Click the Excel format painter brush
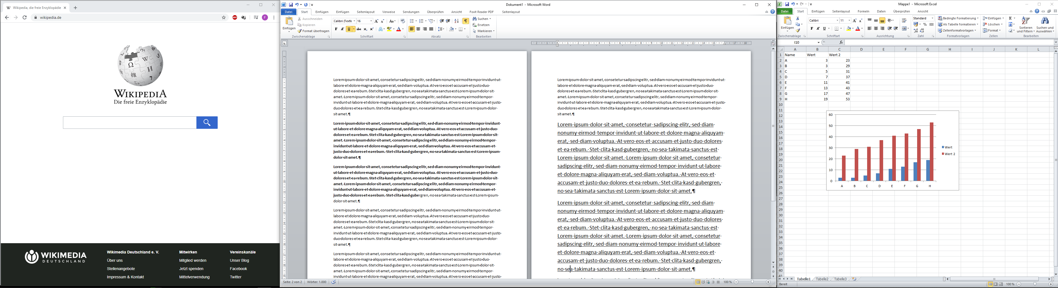 [798, 30]
